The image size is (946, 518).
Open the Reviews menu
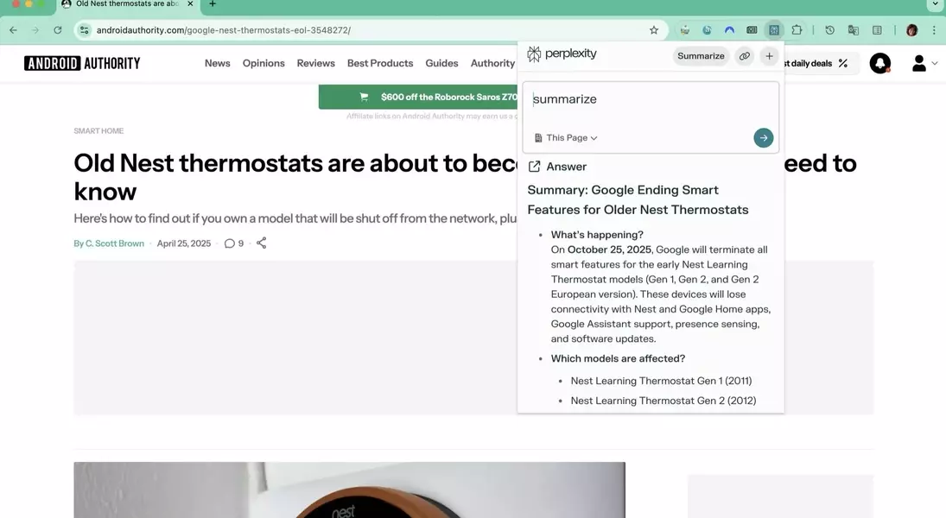(x=315, y=63)
